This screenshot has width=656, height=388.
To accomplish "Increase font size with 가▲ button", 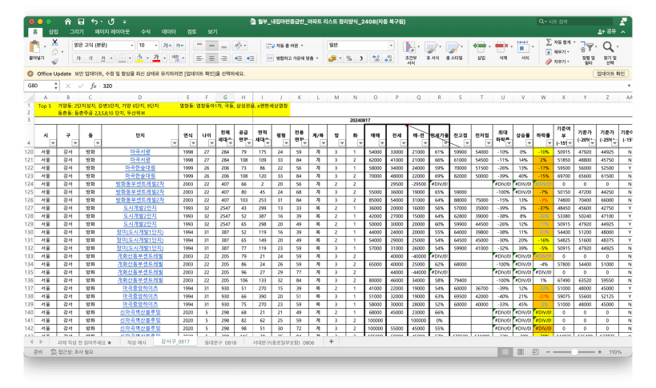I will point(167,45).
